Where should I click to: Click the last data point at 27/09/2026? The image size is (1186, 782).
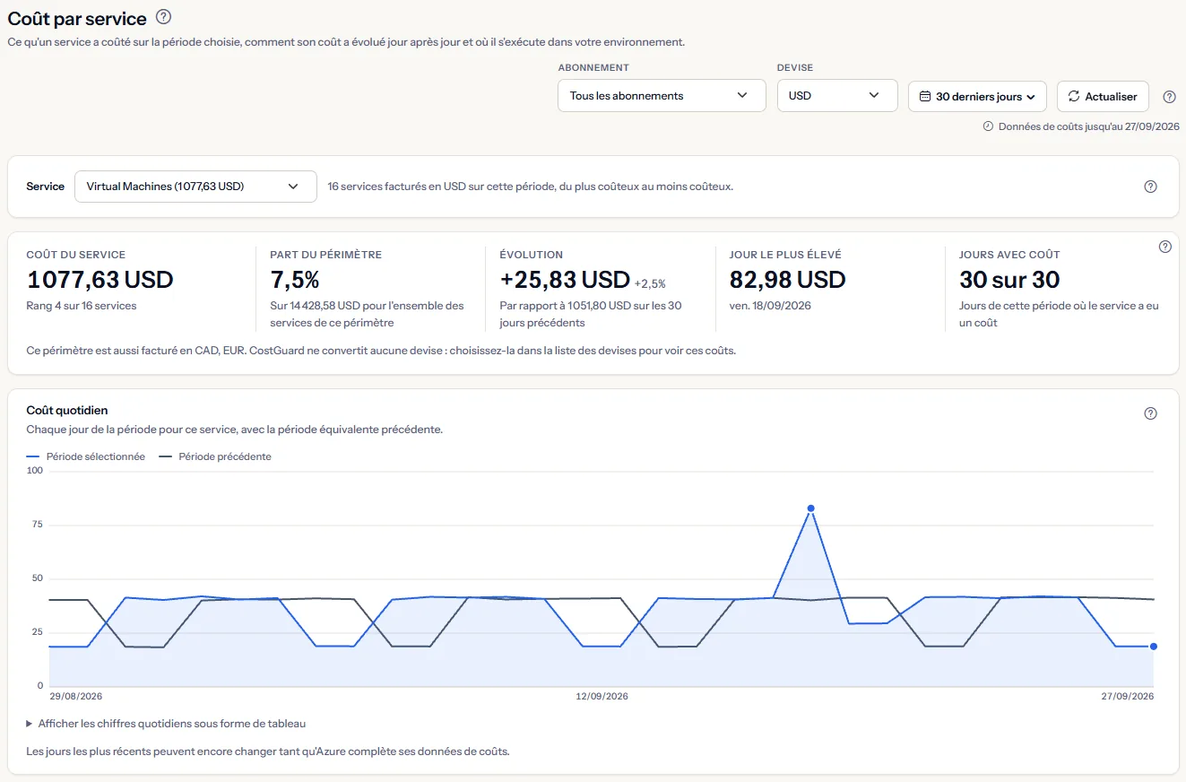click(1153, 646)
